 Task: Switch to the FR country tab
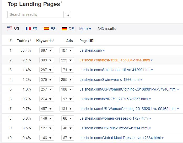[31, 29]
